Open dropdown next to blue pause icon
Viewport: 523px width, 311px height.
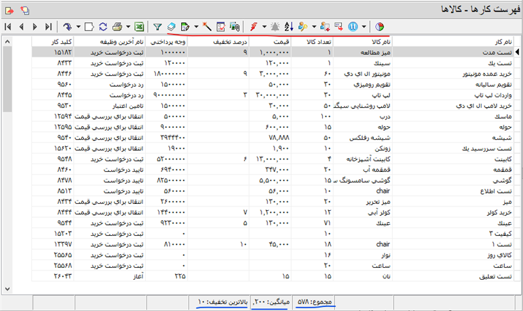click(x=364, y=27)
